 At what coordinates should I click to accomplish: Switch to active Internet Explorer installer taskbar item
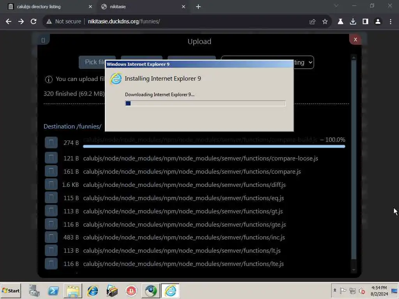click(x=170, y=290)
